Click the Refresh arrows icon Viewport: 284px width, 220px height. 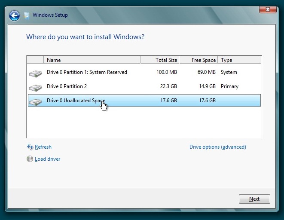[30, 147]
